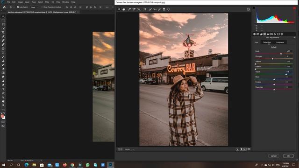Click the Magentas saturation slider handle
Screen dimensions: 299x168
pyautogui.click(x=274, y=90)
